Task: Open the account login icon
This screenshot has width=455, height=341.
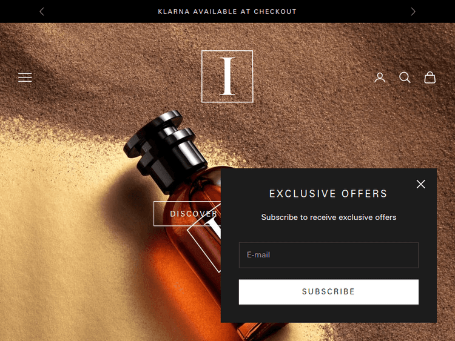Action: [380, 78]
